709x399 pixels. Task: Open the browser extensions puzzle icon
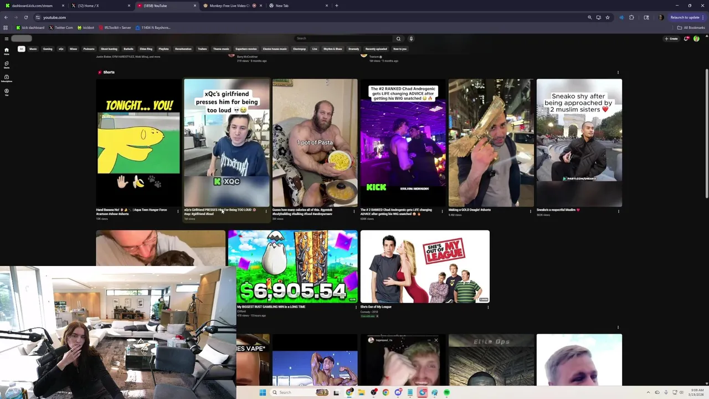[631, 17]
